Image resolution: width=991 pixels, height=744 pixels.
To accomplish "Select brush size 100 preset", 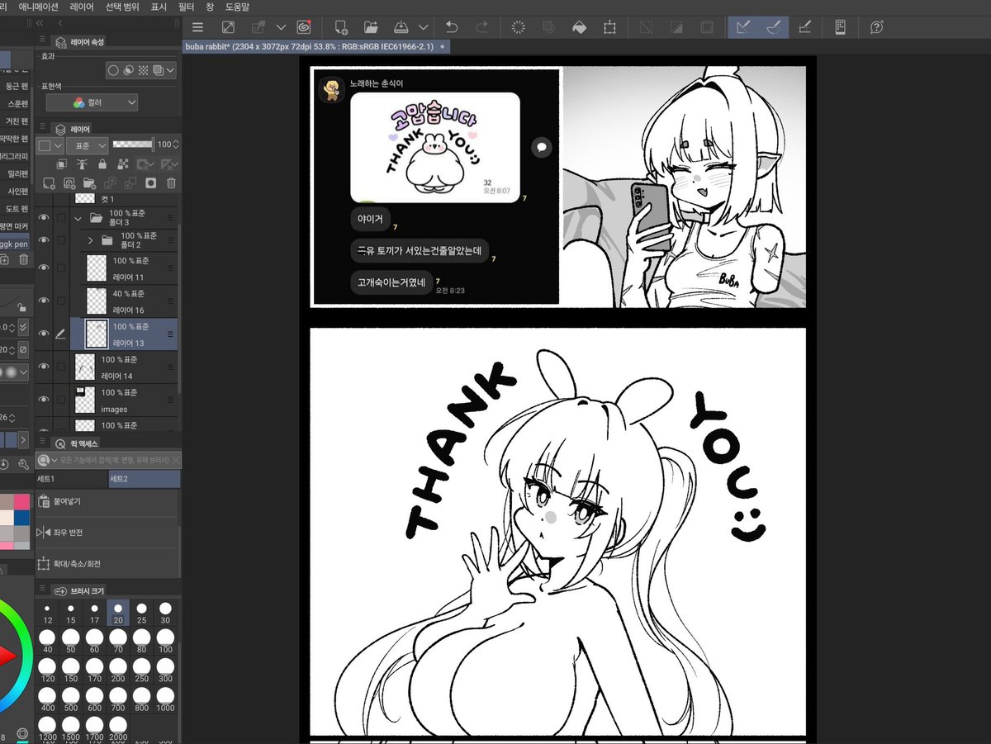I will pos(165,642).
